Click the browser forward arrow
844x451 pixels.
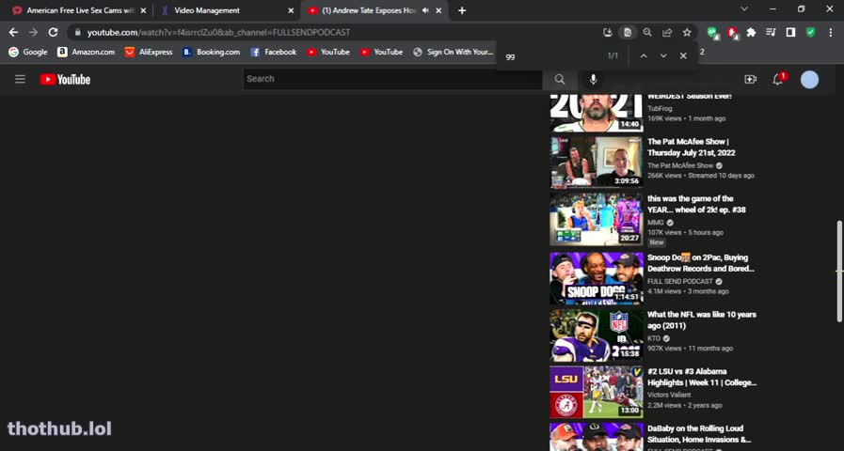pyautogui.click(x=33, y=32)
